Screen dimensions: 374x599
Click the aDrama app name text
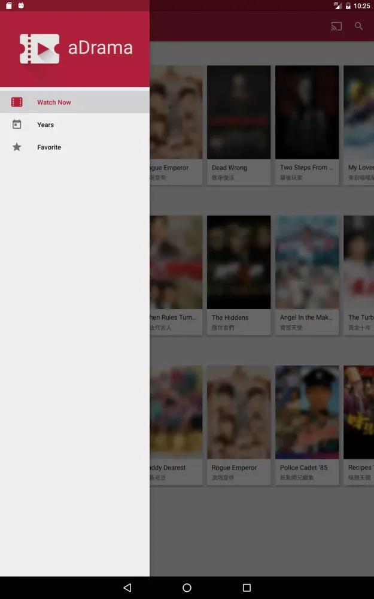click(x=101, y=48)
